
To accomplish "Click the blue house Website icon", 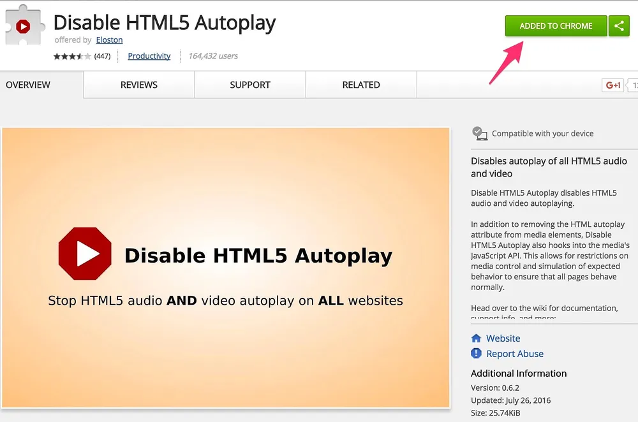I will click(x=476, y=338).
